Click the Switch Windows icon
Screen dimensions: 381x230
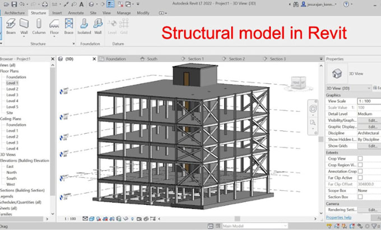click(128, 4)
